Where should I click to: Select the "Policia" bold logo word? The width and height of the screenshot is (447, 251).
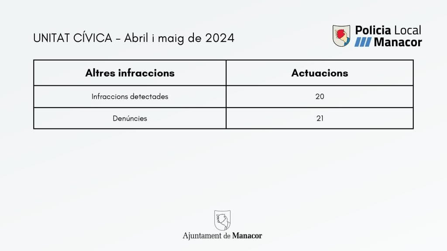click(x=373, y=30)
